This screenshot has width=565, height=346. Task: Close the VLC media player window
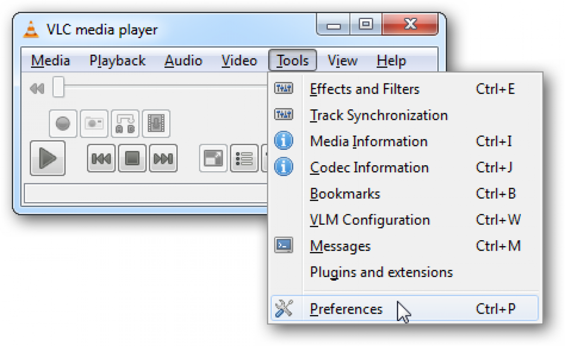(x=410, y=24)
